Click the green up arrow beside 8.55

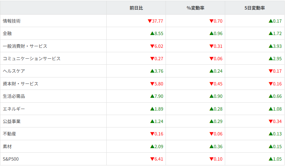tap(152, 33)
